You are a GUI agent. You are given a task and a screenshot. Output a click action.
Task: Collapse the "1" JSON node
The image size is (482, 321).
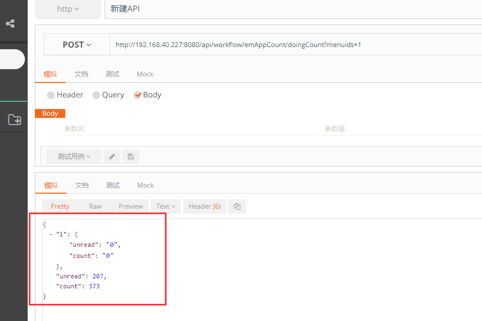pyautogui.click(x=51, y=234)
